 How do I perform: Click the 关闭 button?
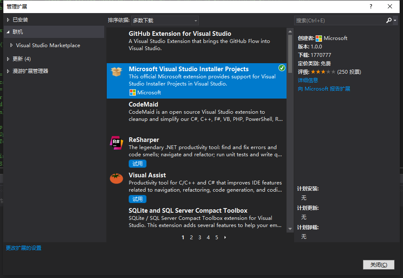378,265
